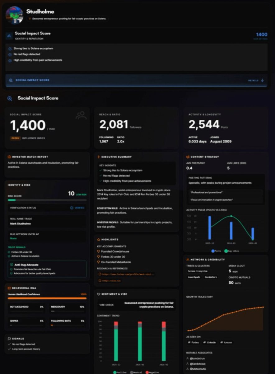Open the @icmdotrun associate profile
Screen dimensions: 275x374
198,358
